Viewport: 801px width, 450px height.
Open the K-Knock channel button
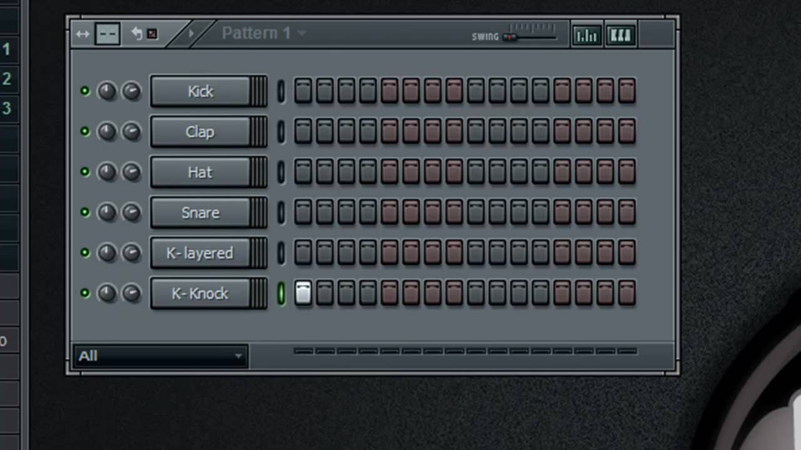pyautogui.click(x=208, y=293)
